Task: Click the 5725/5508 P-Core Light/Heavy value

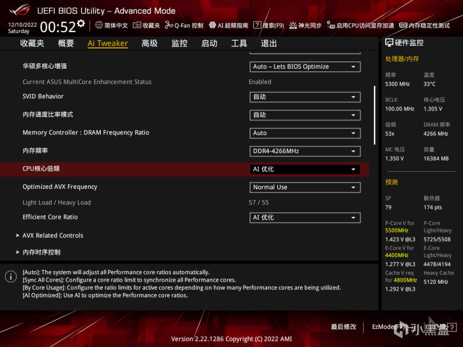Action: click(437, 239)
